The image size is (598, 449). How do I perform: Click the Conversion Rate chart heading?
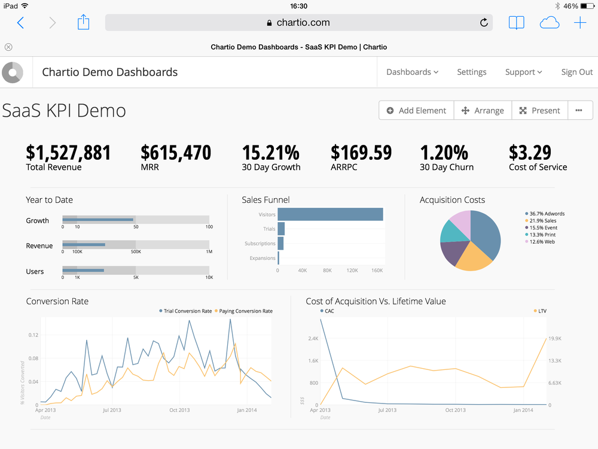coord(57,301)
